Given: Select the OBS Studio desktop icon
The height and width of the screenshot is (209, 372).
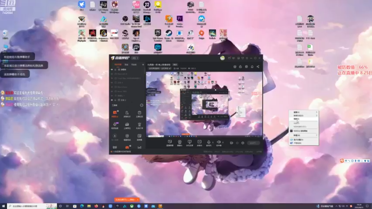Looking at the screenshot, I should click(125, 20).
